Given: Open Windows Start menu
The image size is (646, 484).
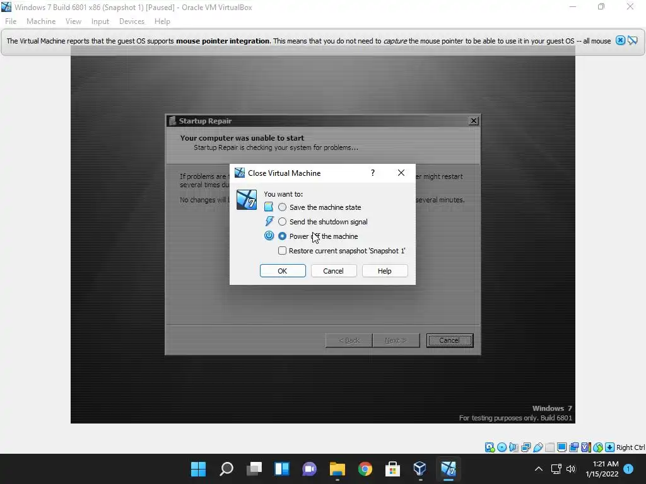Looking at the screenshot, I should [x=198, y=469].
